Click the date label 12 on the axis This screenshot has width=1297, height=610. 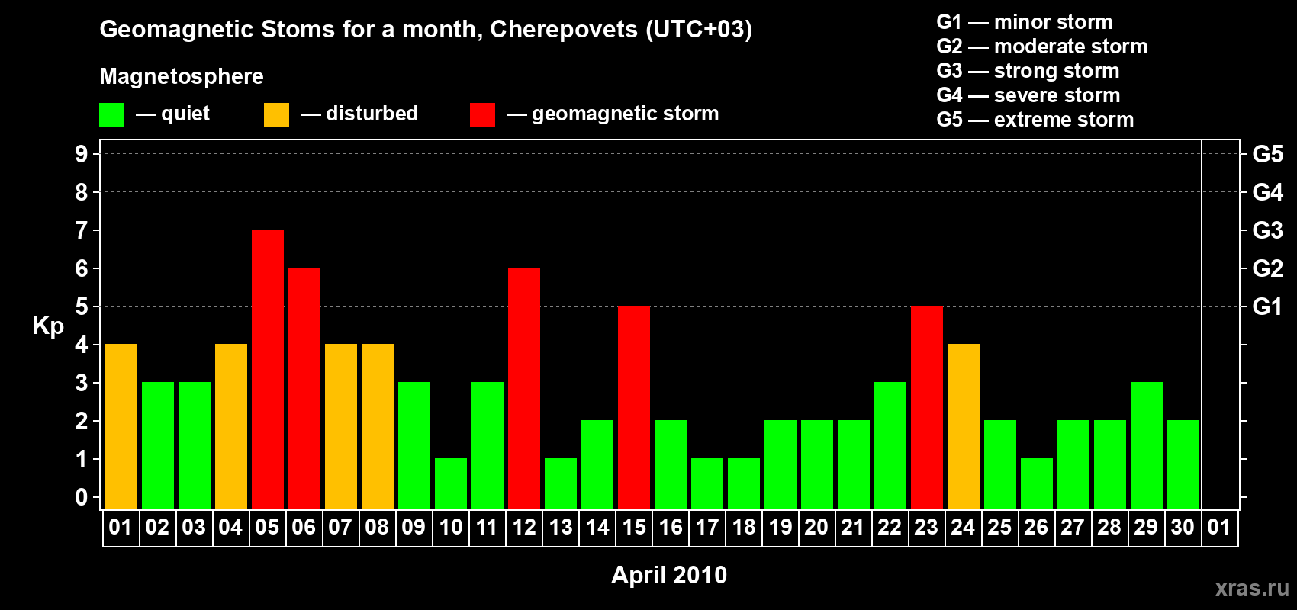(x=524, y=528)
